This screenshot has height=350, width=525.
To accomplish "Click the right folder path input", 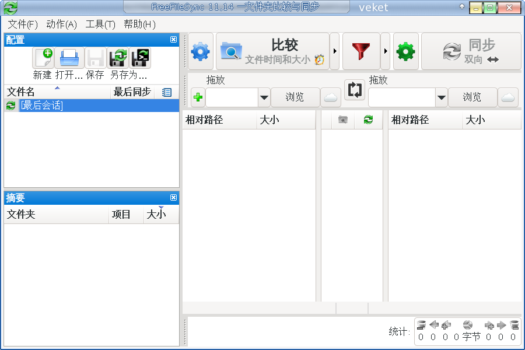I will 402,97.
